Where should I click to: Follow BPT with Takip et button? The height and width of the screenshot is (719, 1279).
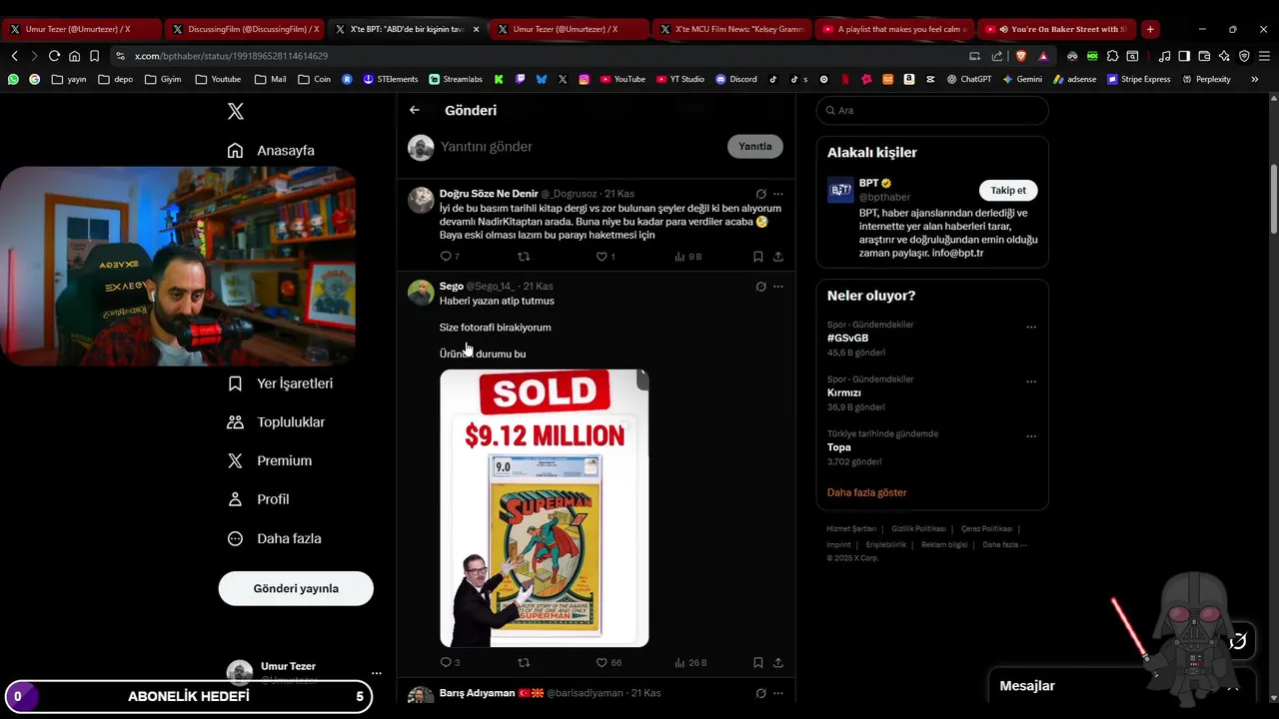click(x=1008, y=190)
